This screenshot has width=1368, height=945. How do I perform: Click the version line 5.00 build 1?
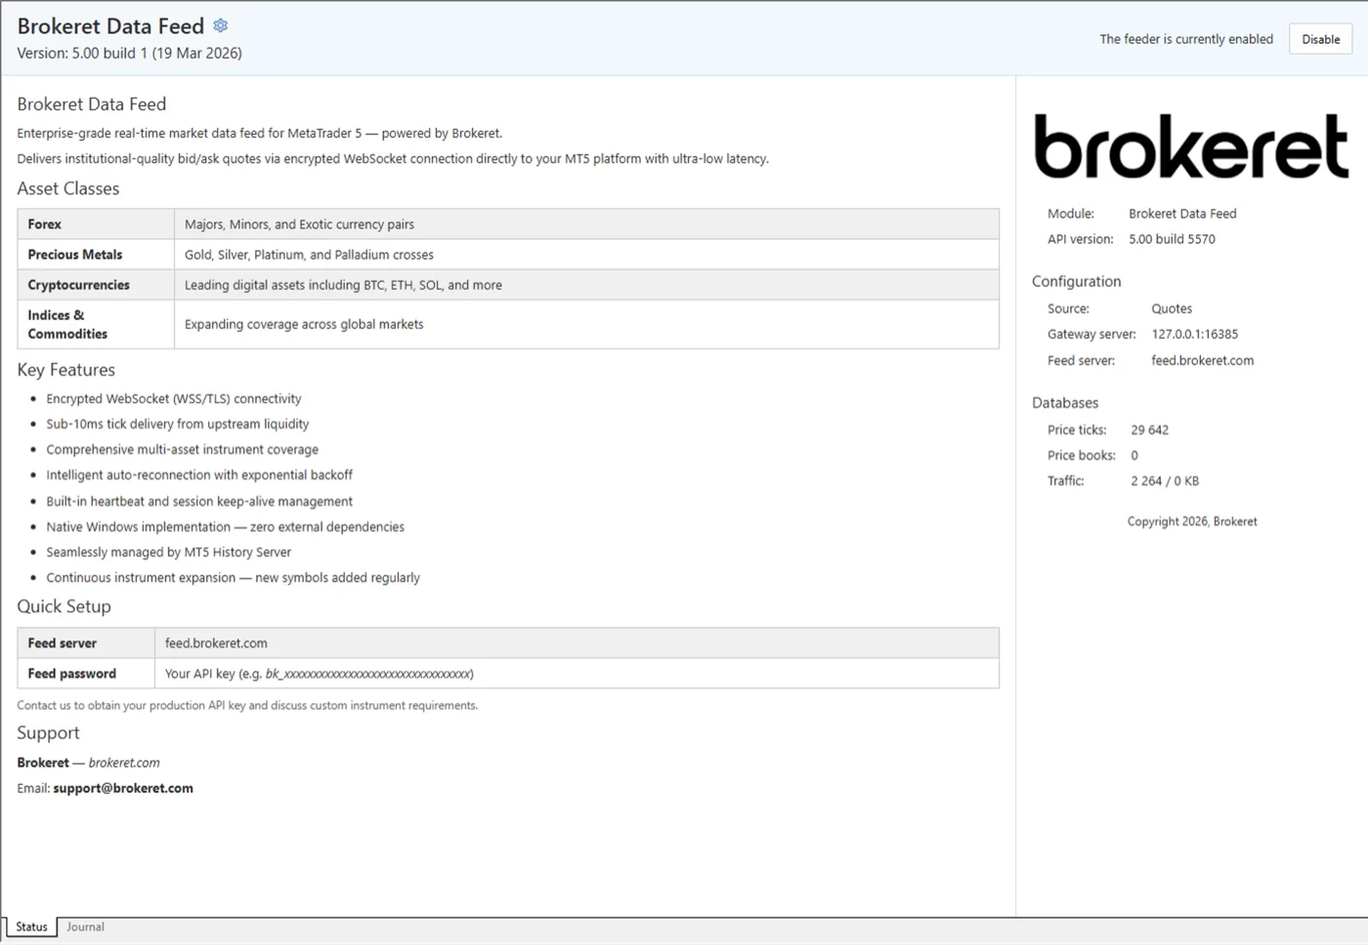129,53
